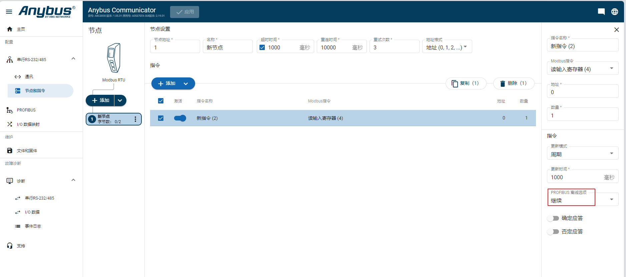This screenshot has width=626, height=277.
Task: Click the Modbus RTU device image
Action: tap(114, 58)
